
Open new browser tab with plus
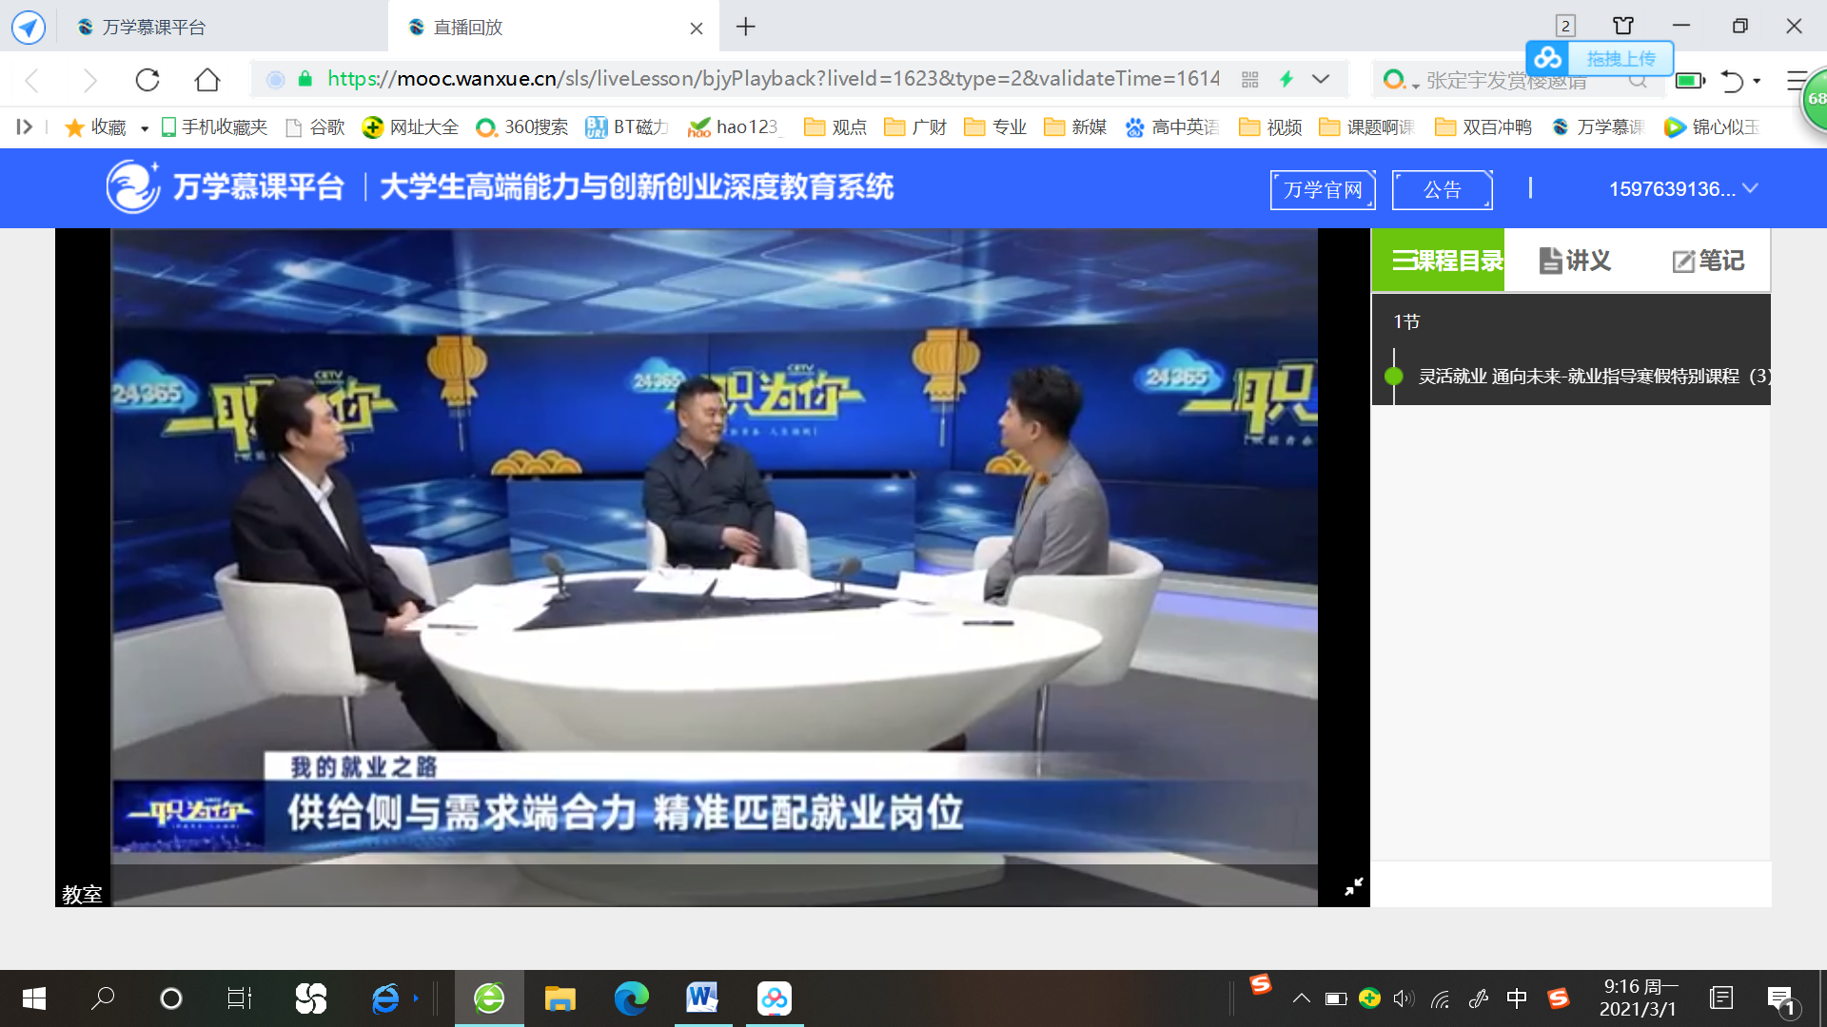coord(746,28)
